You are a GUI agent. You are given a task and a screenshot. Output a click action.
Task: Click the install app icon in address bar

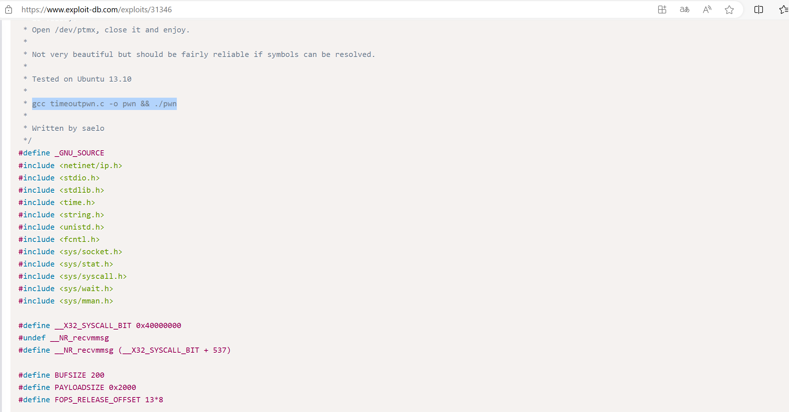pos(662,10)
